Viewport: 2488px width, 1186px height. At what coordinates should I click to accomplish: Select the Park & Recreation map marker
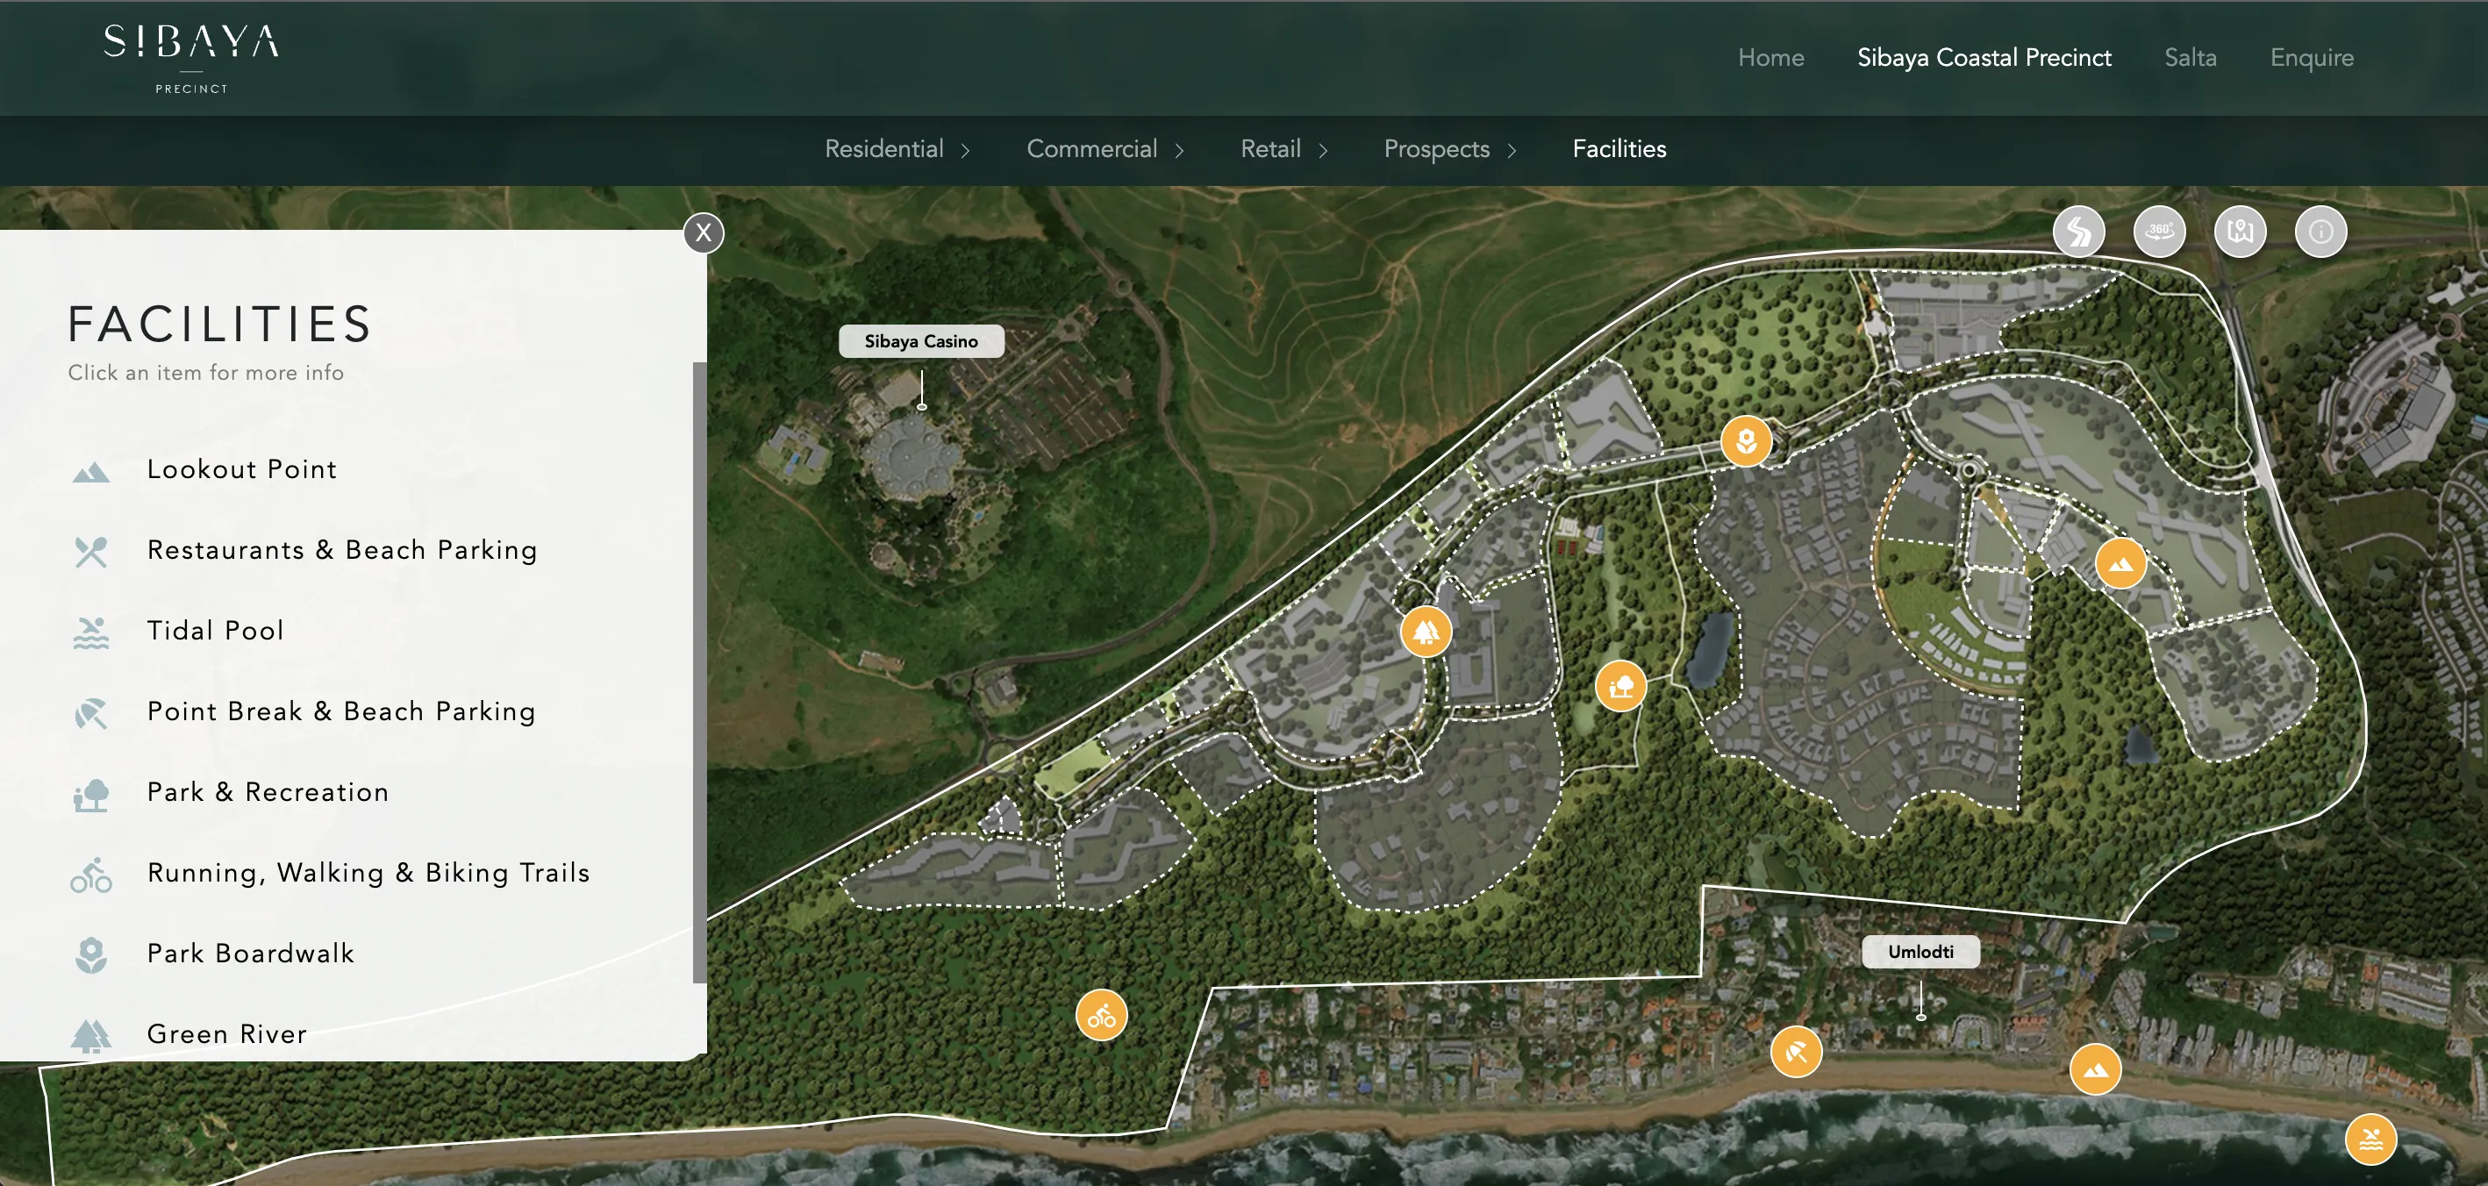tap(1620, 686)
